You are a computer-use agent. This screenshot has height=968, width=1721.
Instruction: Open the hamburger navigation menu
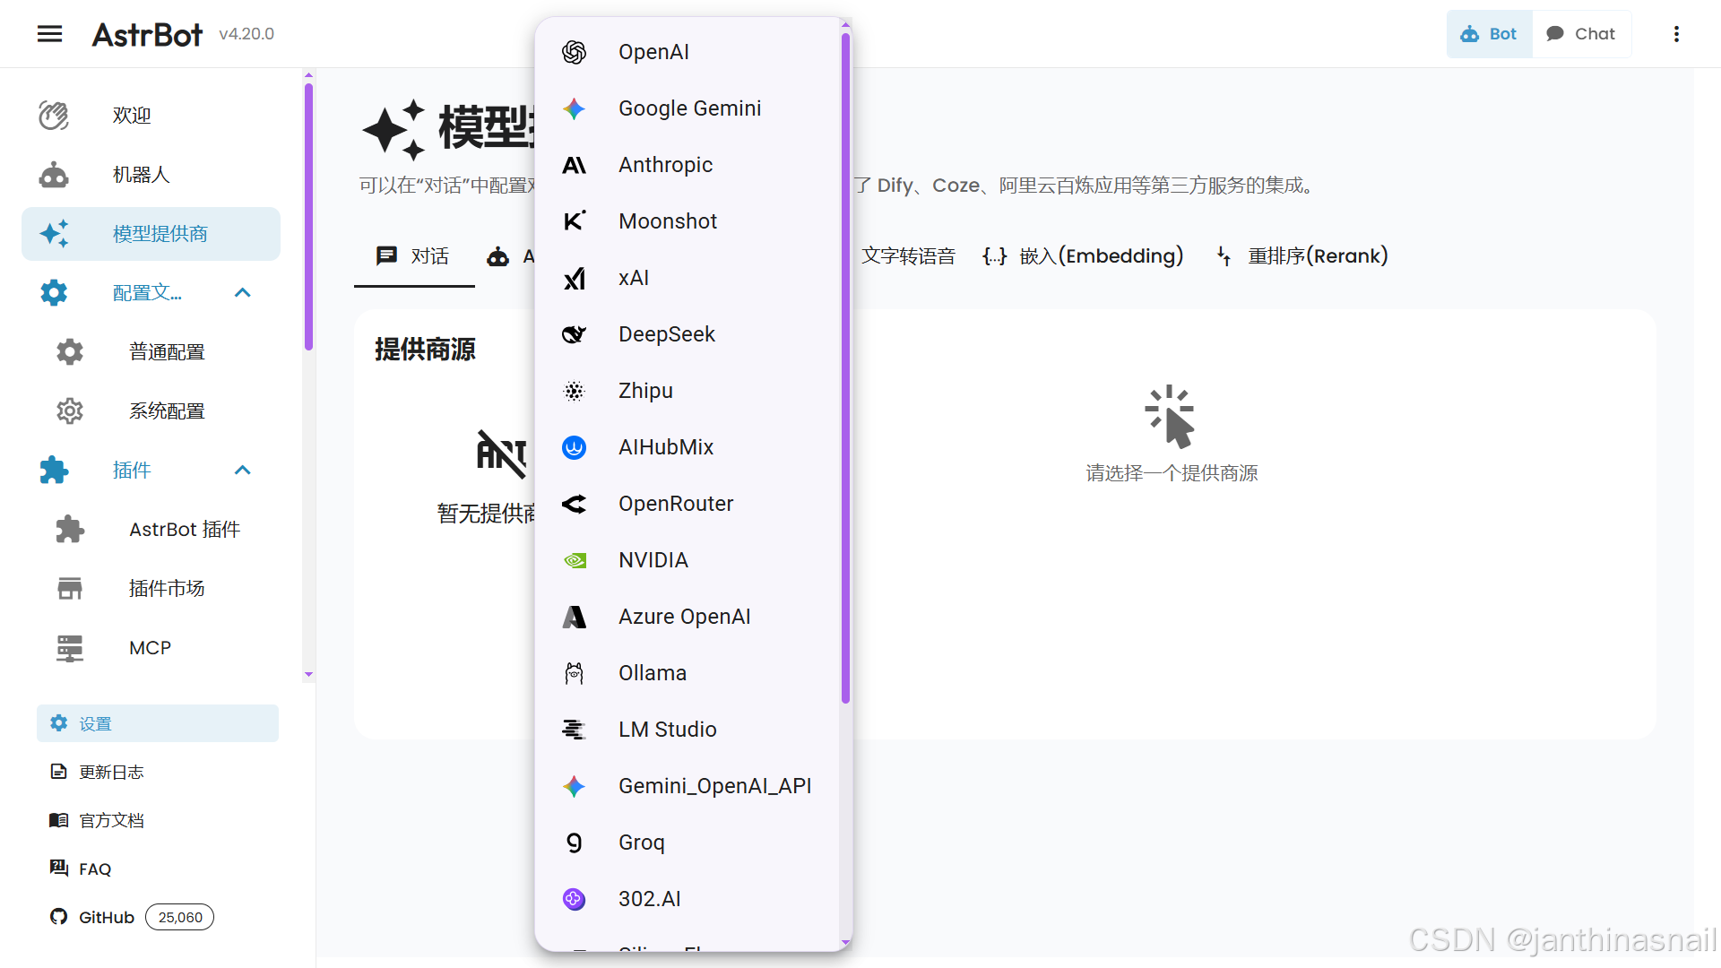coord(50,34)
